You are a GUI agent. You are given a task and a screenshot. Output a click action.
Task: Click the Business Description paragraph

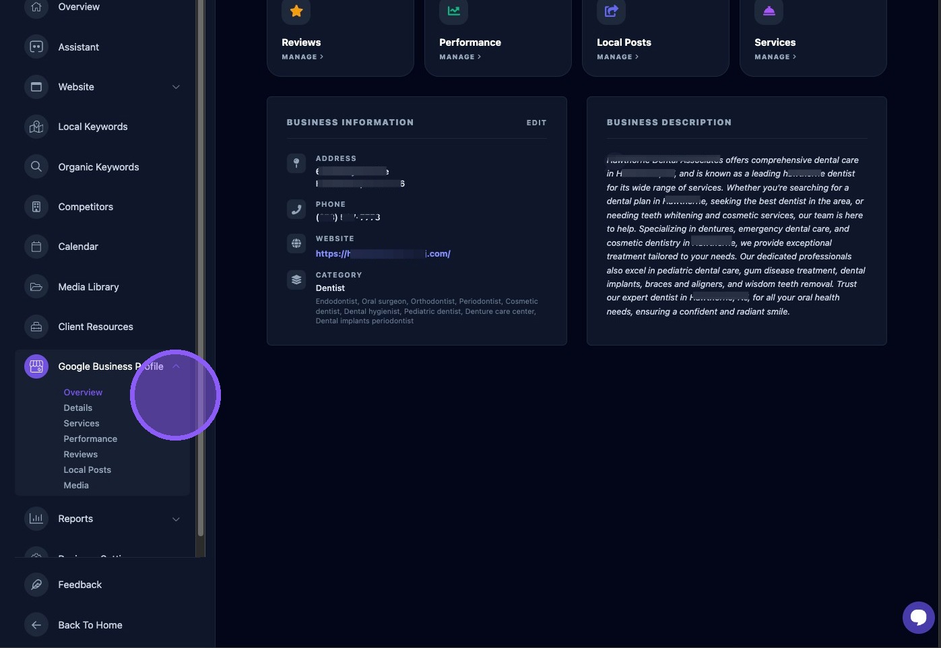[x=736, y=236]
